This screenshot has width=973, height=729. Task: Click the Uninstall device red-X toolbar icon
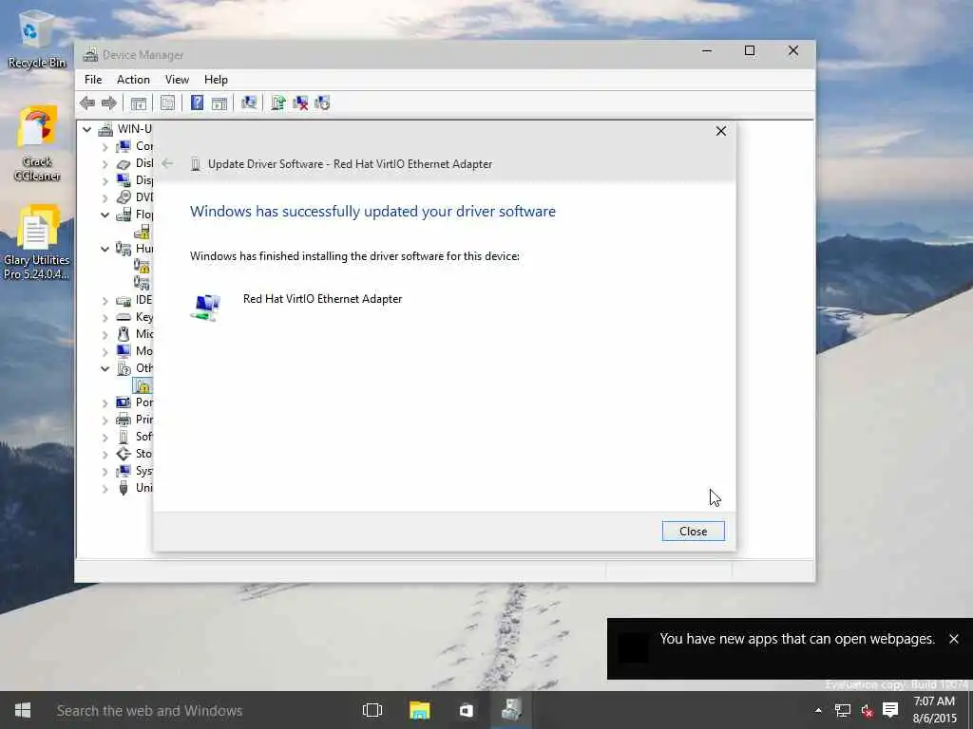click(x=300, y=103)
